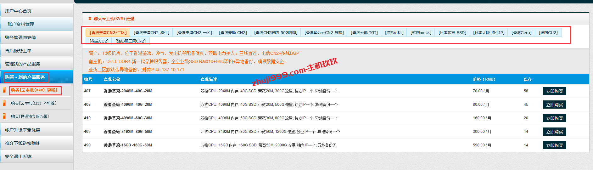
Task: Select 香港华为云CN2-高端 tab
Action: pos(324,32)
